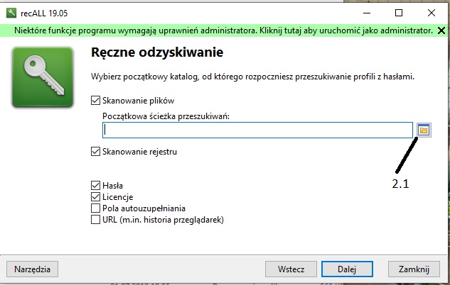Open the Narzędzia button

coord(33,269)
